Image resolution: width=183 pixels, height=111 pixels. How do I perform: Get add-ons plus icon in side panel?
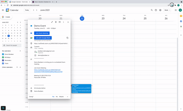pos(181,35)
